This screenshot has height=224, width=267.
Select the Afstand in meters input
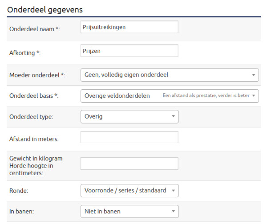pos(129,137)
